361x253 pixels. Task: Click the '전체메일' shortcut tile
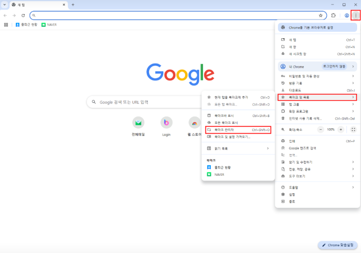(x=138, y=127)
